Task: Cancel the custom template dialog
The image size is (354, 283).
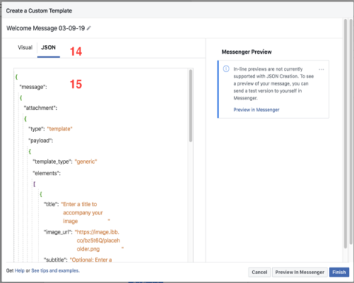Action: click(260, 272)
